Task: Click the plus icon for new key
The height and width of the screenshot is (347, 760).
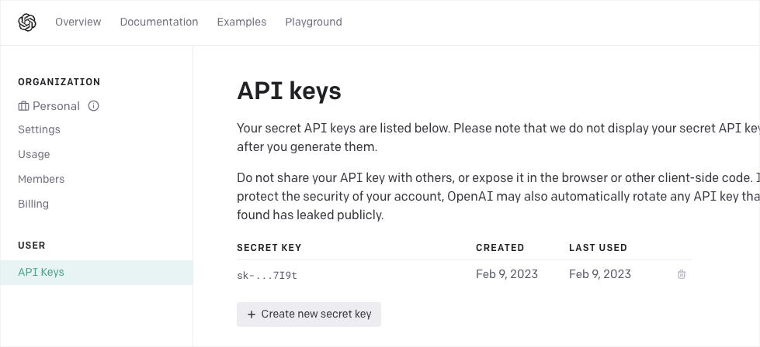Action: [x=251, y=314]
